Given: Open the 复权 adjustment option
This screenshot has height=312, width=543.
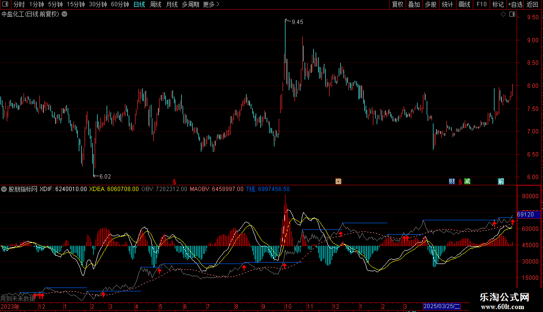Looking at the screenshot, I should click(x=397, y=4).
